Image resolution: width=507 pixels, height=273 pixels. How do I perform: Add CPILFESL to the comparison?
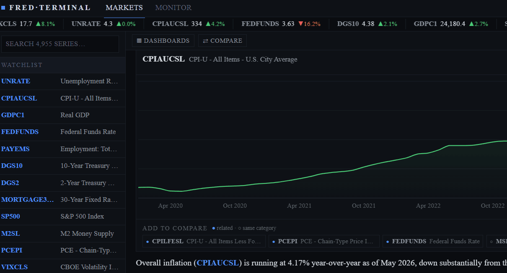coord(204,241)
